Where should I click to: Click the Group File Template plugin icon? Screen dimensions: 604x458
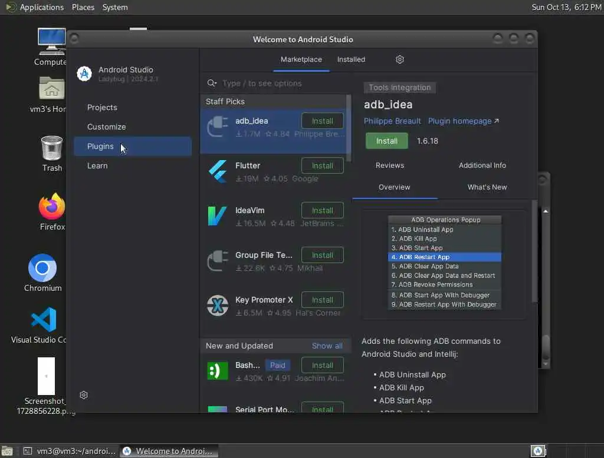pos(217,261)
